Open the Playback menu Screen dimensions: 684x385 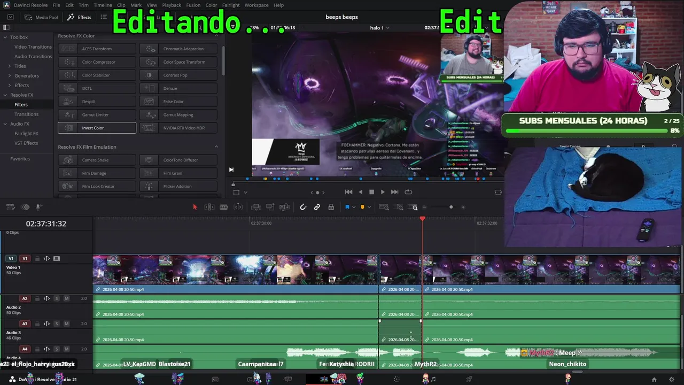point(172,5)
